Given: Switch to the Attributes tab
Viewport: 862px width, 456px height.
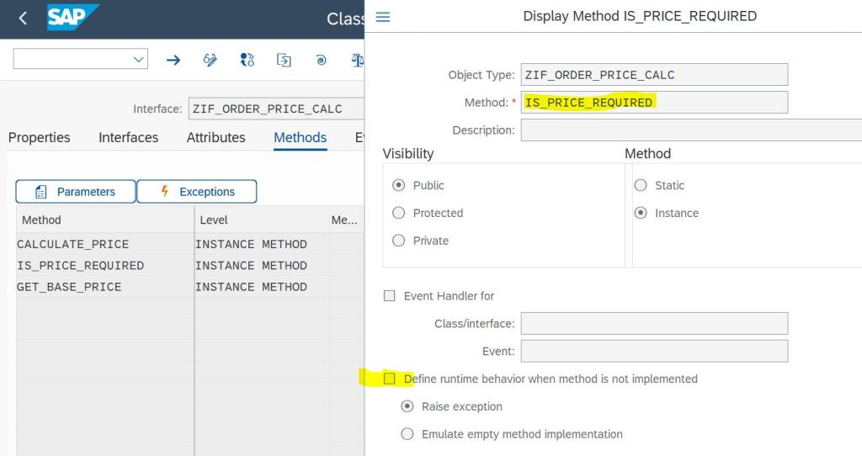Looking at the screenshot, I should click(x=215, y=137).
